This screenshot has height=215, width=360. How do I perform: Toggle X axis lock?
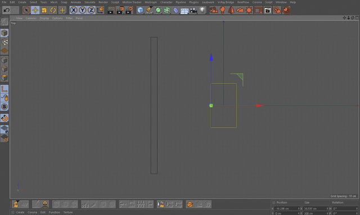(74, 10)
